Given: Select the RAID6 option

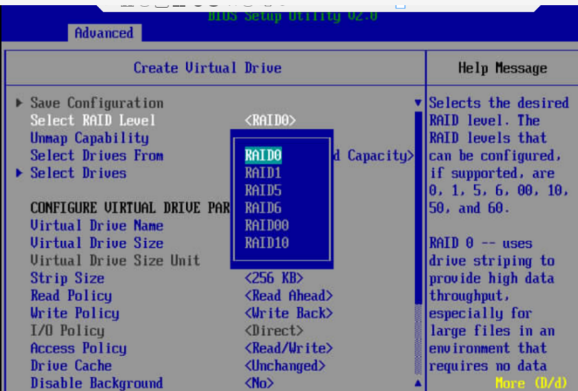Looking at the screenshot, I should click(x=263, y=208).
